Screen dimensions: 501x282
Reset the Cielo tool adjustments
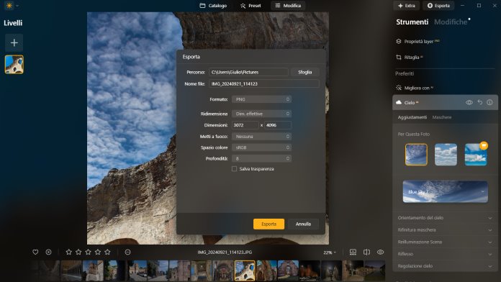coord(480,102)
